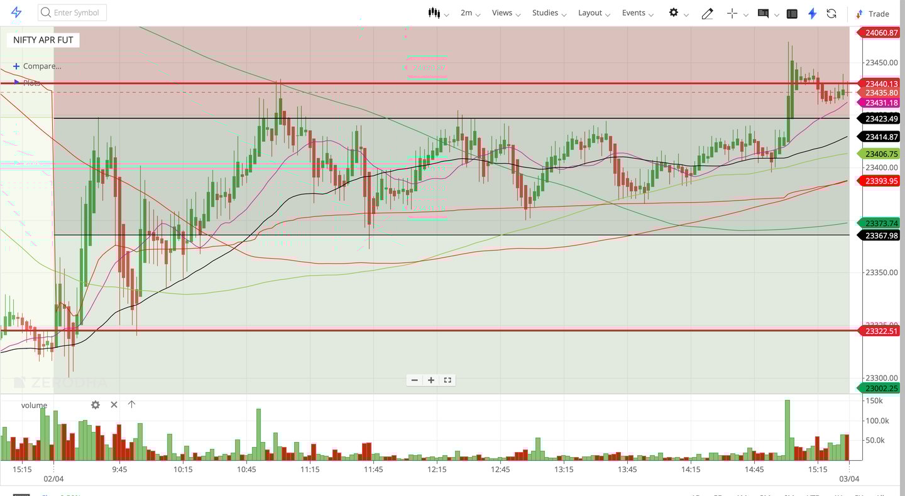Open the 2m interval dropdown
Viewport: 905px width, 496px height.
[471, 13]
